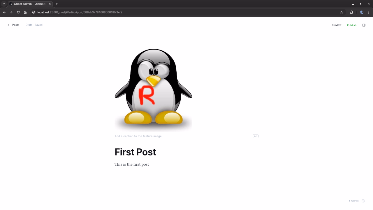Open the help question mark icon
Image resolution: width=373 pixels, height=210 pixels.
click(363, 201)
